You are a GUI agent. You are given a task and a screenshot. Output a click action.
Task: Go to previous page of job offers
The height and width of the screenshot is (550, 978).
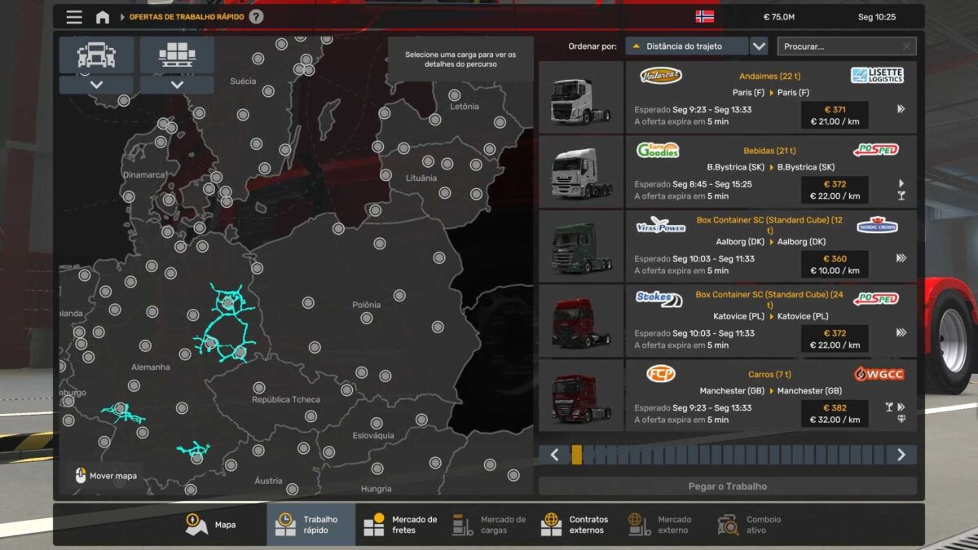[554, 455]
